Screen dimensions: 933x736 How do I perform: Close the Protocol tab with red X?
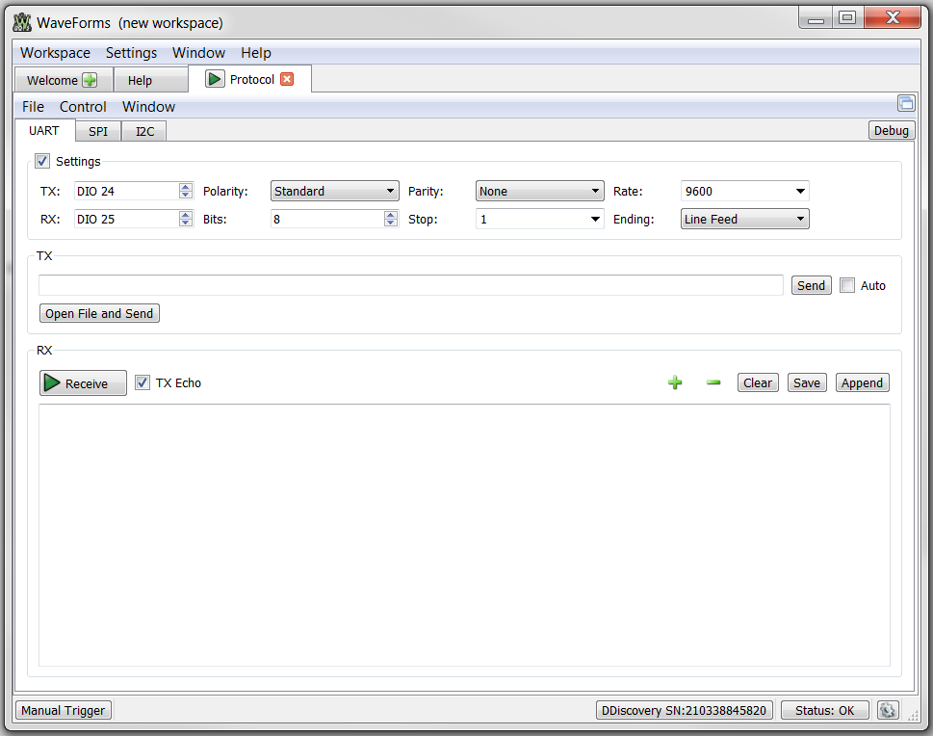tap(287, 79)
